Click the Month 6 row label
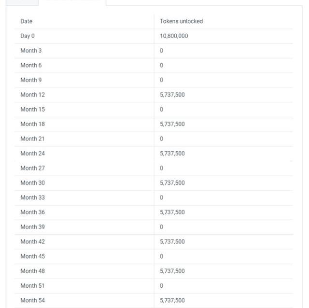This screenshot has height=308, width=309. click(x=31, y=65)
